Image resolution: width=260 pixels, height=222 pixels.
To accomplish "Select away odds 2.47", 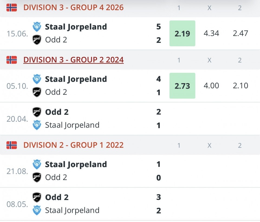I will (x=240, y=33).
